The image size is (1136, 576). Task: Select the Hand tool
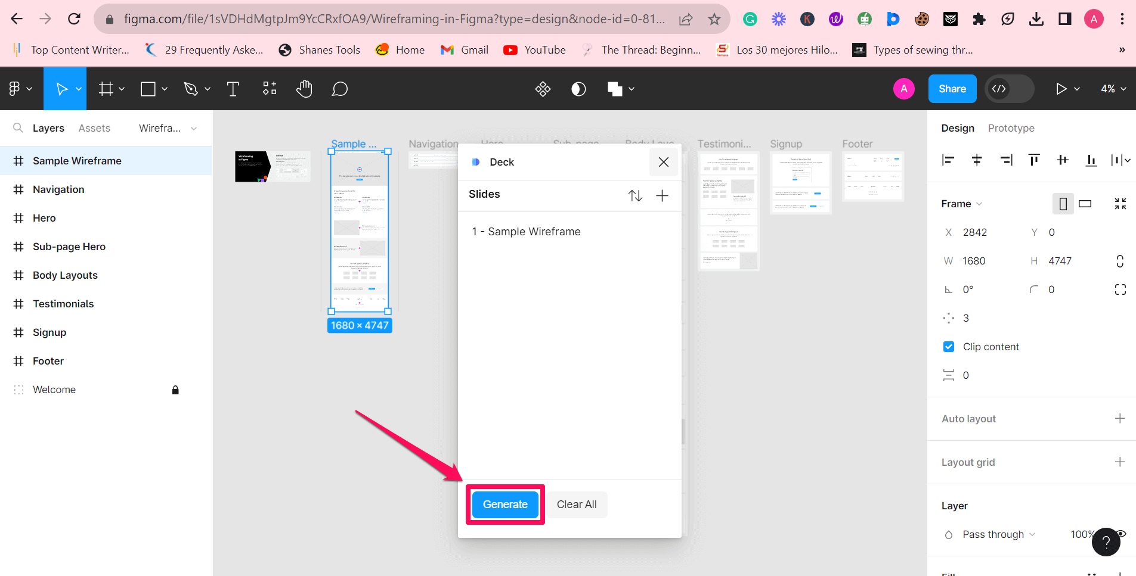pos(304,89)
